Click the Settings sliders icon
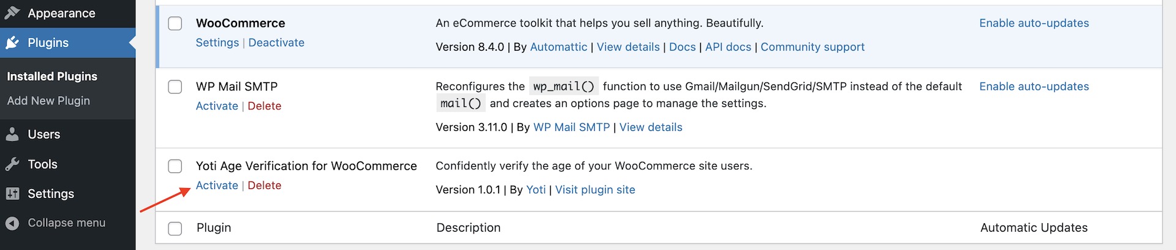1176x250 pixels. pos(12,194)
